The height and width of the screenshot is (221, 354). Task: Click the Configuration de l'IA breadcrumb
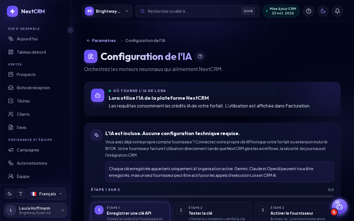[145, 40]
